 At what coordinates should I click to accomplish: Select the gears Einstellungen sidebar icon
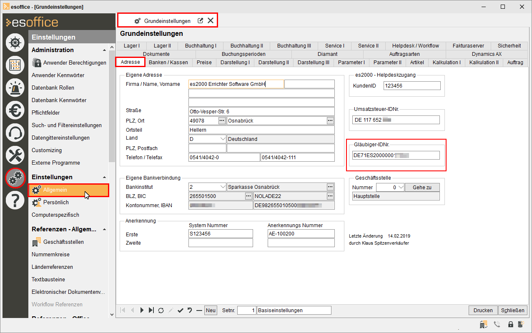[15, 178]
